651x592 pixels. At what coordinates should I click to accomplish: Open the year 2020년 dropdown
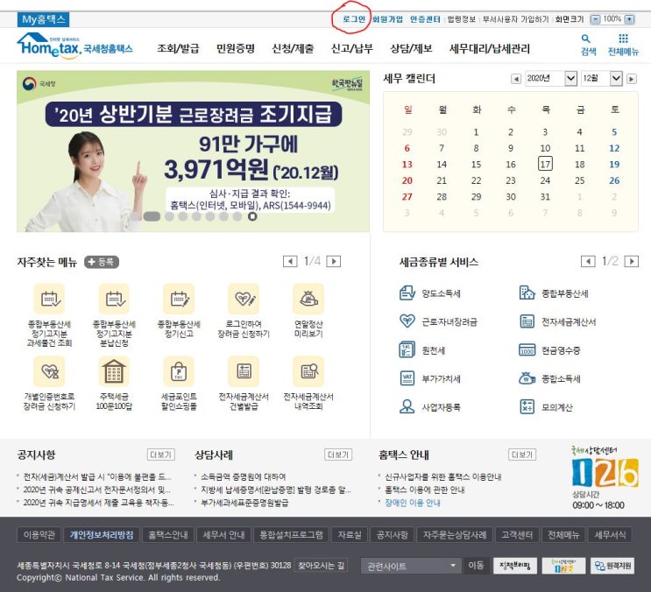pyautogui.click(x=551, y=78)
